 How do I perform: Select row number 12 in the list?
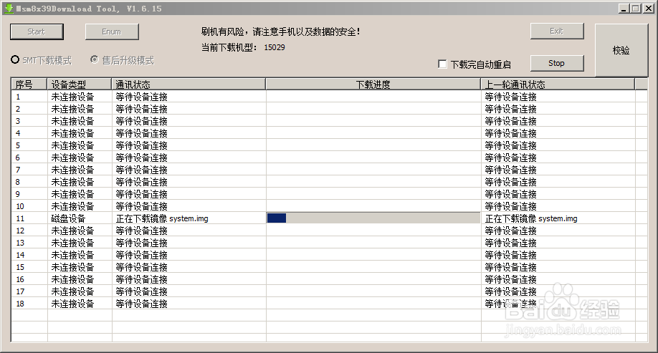(20, 231)
